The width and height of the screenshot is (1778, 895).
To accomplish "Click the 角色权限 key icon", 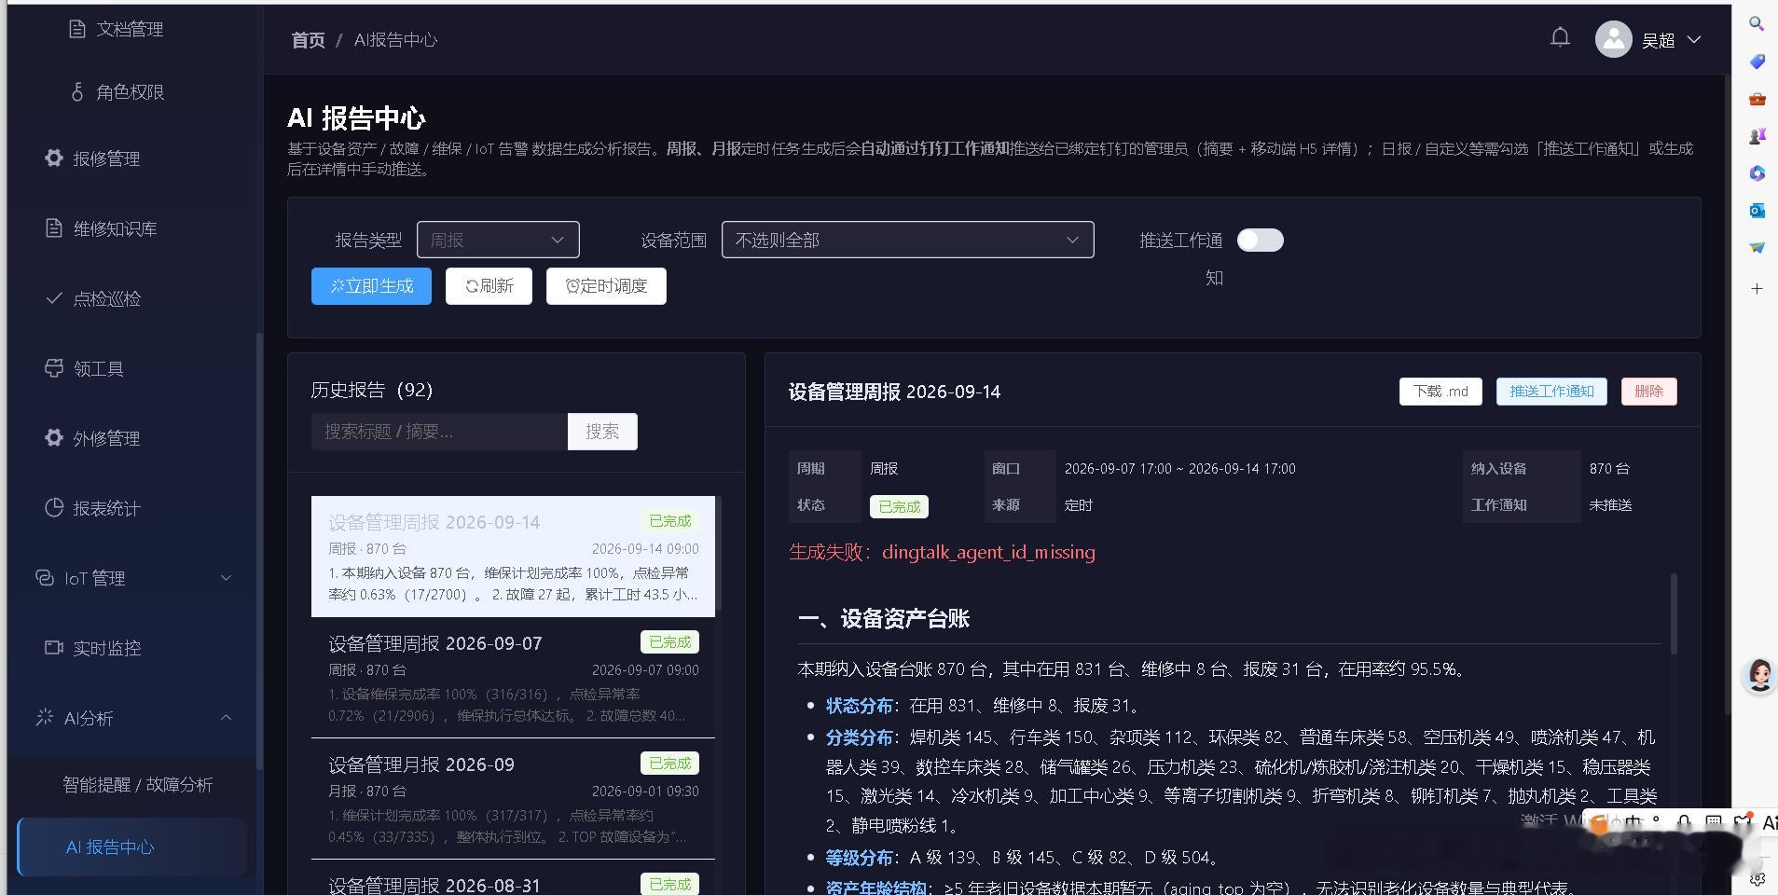I will [77, 91].
